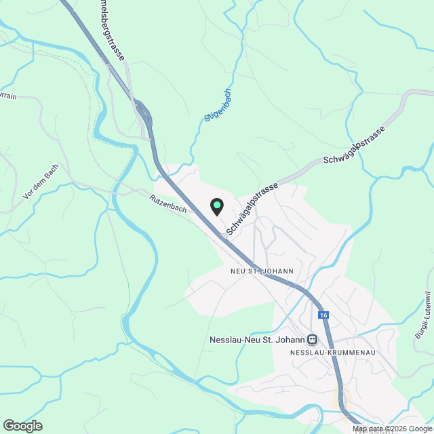Click the NEU ST. JOHANN town label
This screenshot has width=434, height=434.
pyautogui.click(x=262, y=271)
